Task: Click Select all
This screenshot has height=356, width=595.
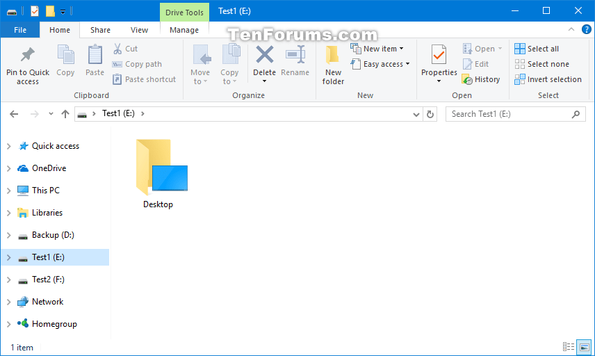Action: tap(537, 49)
